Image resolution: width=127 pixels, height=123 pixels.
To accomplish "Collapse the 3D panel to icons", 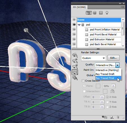I will [120, 3].
